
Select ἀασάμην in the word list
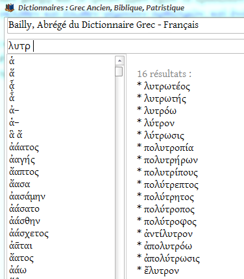(27, 197)
